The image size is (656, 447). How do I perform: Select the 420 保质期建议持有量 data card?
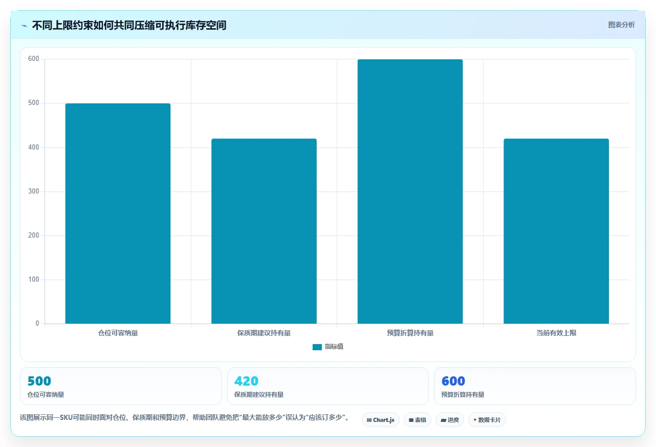tap(328, 386)
